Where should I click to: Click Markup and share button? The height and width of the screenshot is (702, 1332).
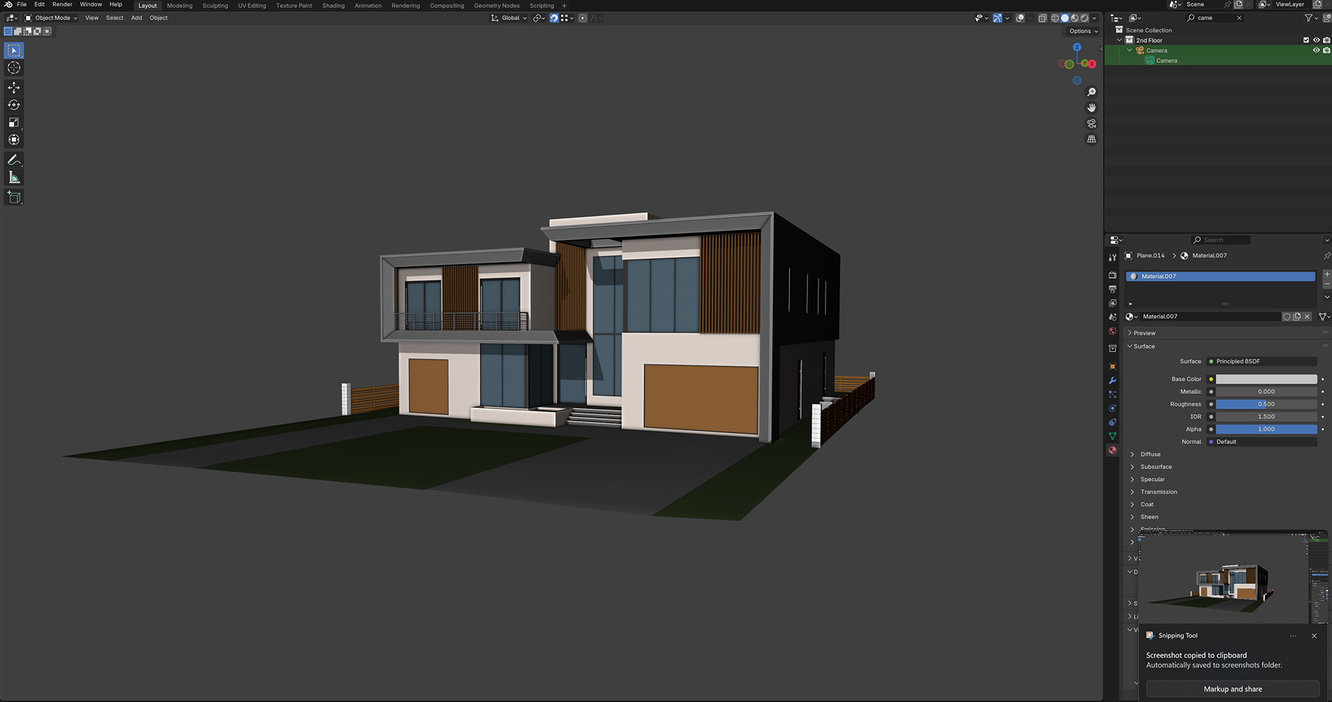coord(1233,689)
